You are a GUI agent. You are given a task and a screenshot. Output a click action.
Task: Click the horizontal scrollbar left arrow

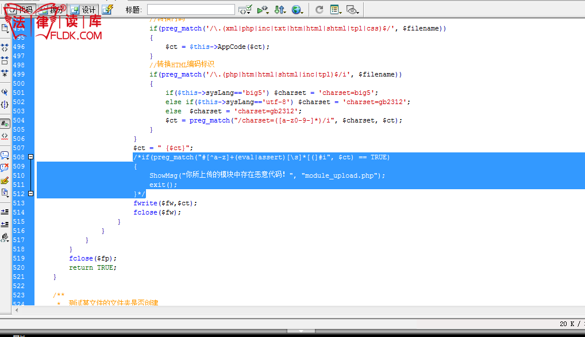(16, 310)
